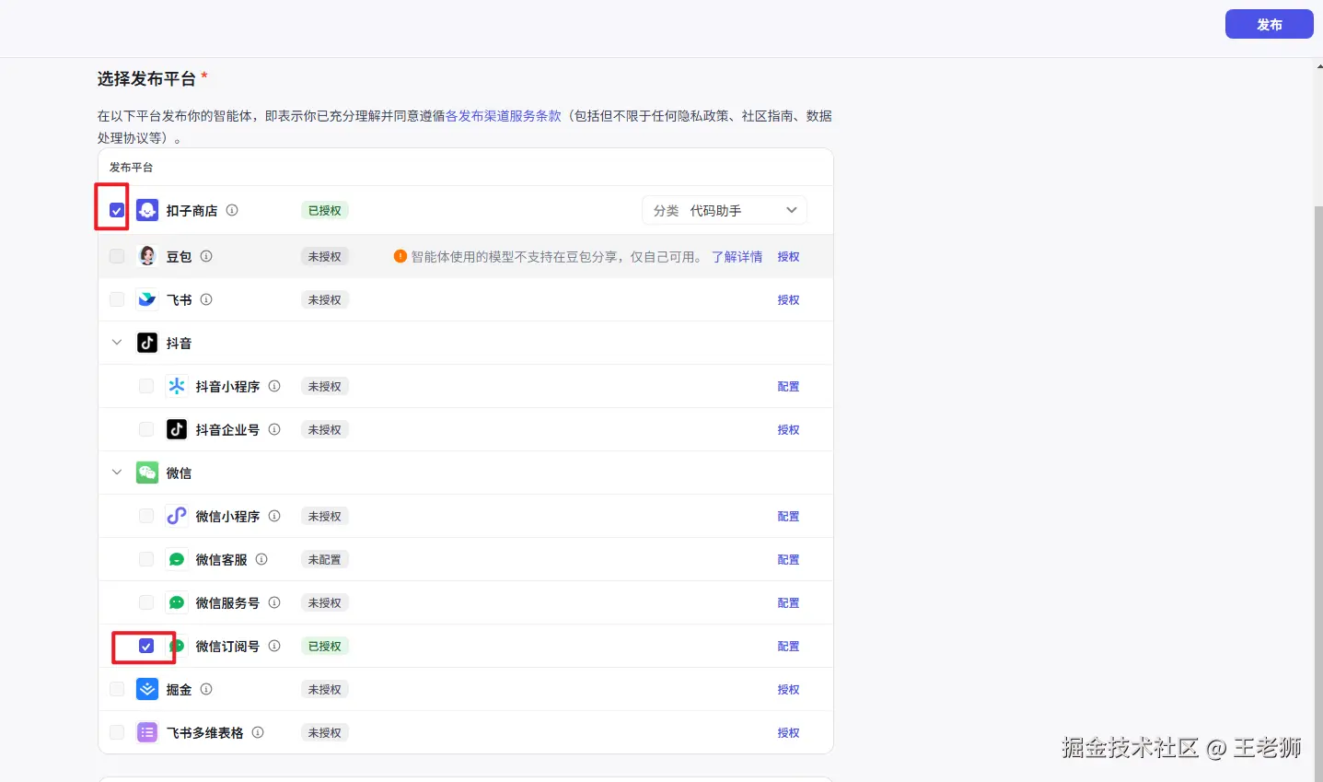Click the 选择发布平台 heading

pyautogui.click(x=146, y=79)
